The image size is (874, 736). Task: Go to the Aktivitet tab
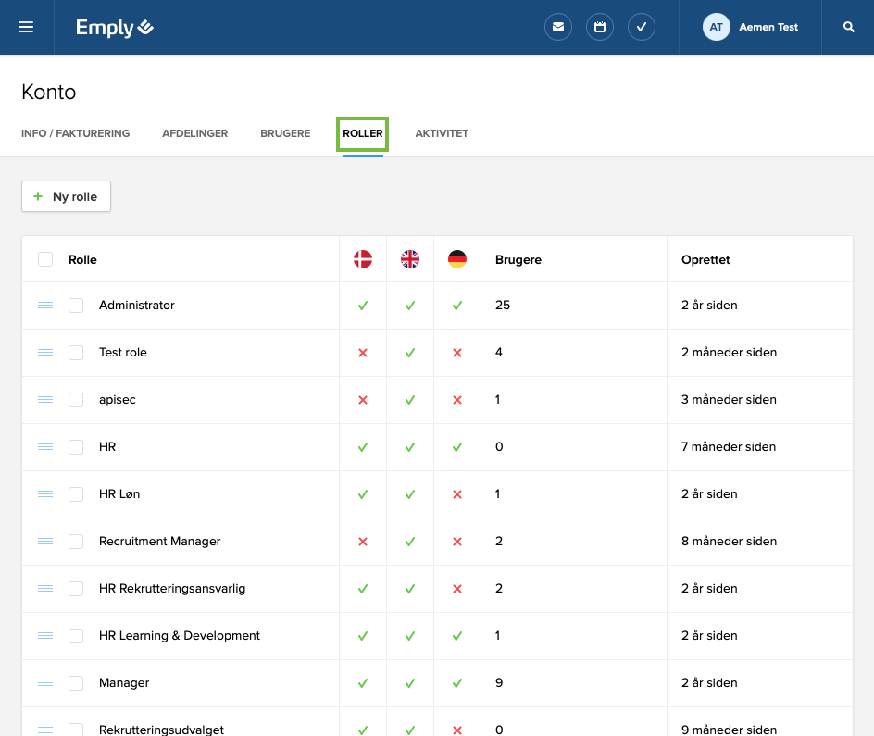[442, 133]
